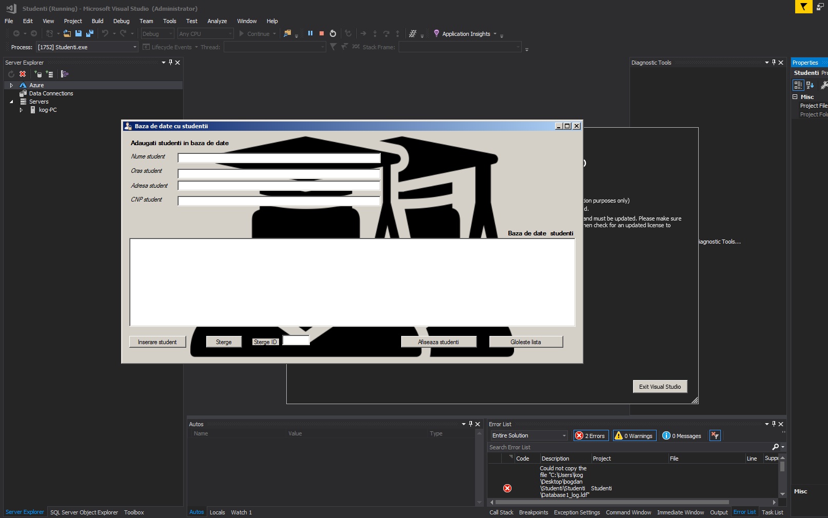828x518 pixels.
Task: Click Connect to Database icon
Action: (x=38, y=74)
